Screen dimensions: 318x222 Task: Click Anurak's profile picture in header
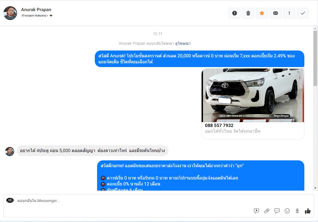point(10,13)
